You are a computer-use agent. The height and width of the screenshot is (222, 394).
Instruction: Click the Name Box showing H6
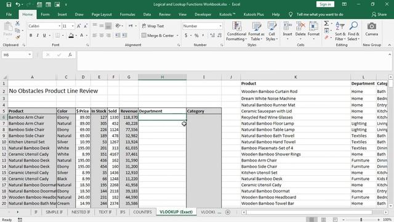coord(17,55)
